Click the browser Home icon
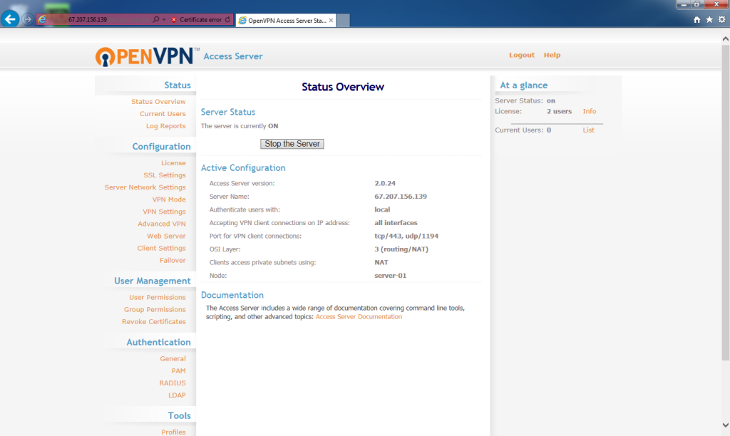This screenshot has height=436, width=730. (x=696, y=19)
